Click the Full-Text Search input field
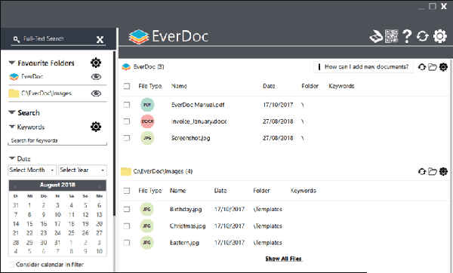This screenshot has height=273, width=453. (x=58, y=38)
